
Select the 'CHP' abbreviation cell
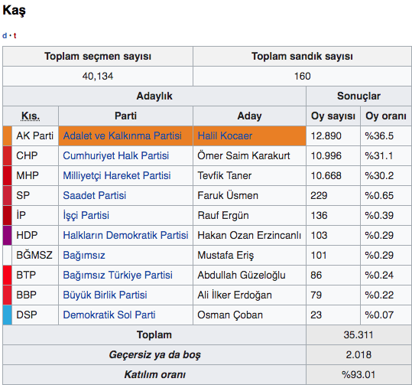coord(34,156)
